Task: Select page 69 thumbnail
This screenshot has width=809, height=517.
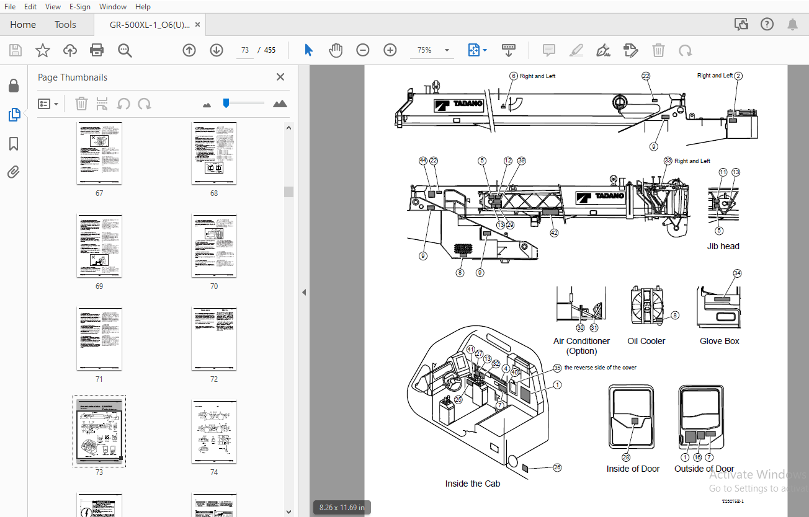Action: (x=99, y=246)
